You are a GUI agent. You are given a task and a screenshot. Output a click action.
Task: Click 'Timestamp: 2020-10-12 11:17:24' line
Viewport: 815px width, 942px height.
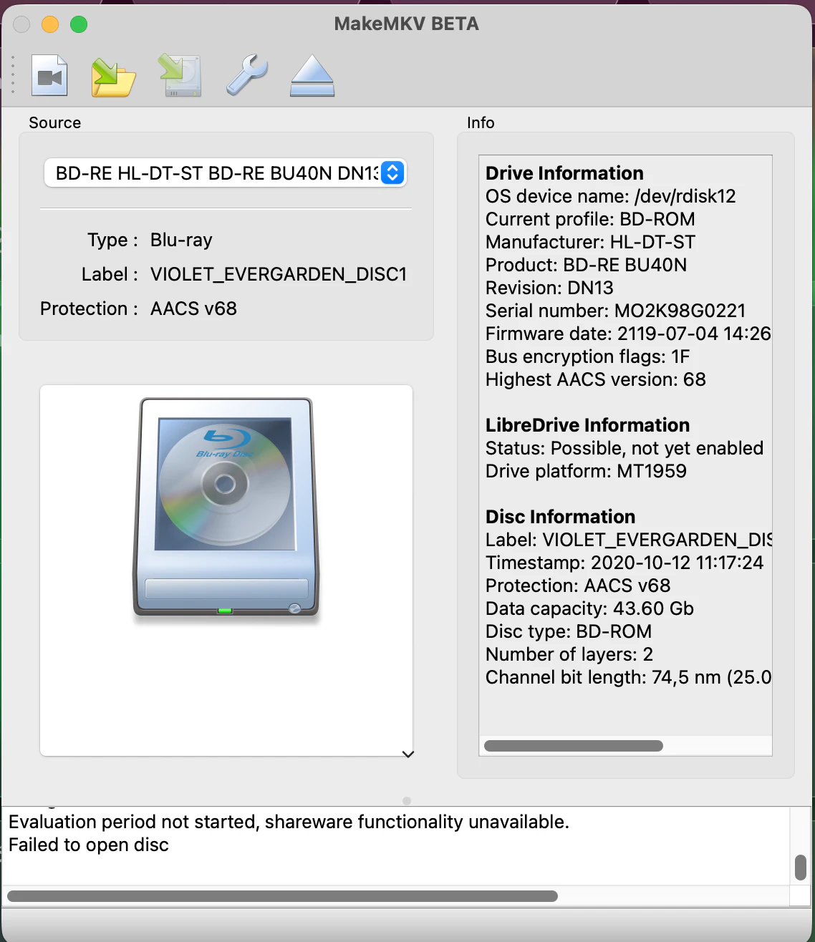pyautogui.click(x=624, y=563)
